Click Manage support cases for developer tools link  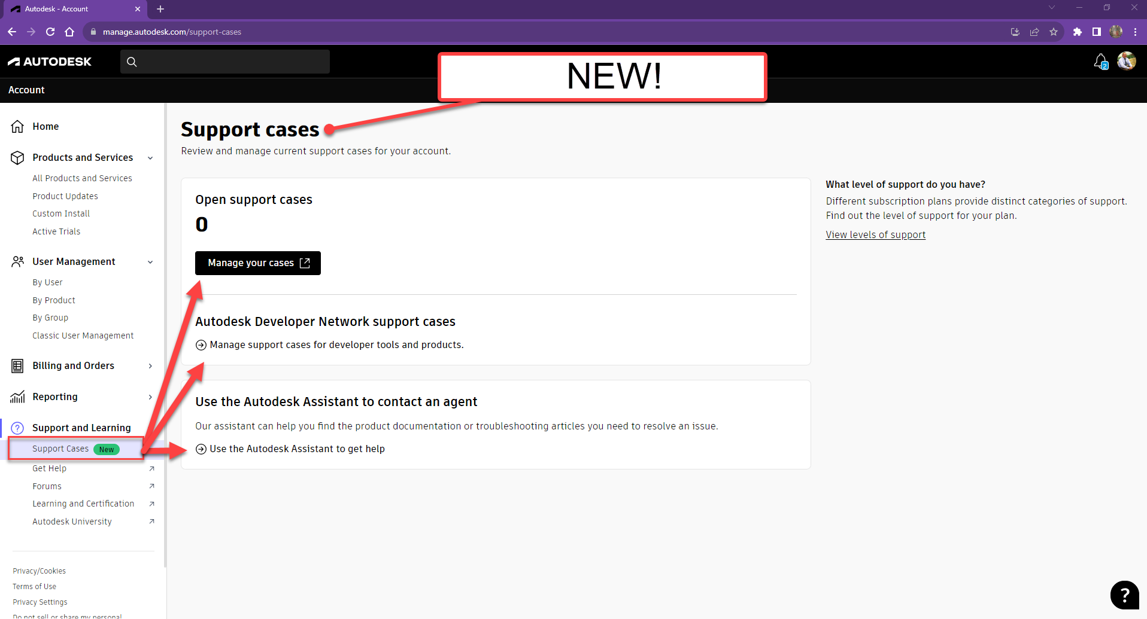(x=336, y=345)
